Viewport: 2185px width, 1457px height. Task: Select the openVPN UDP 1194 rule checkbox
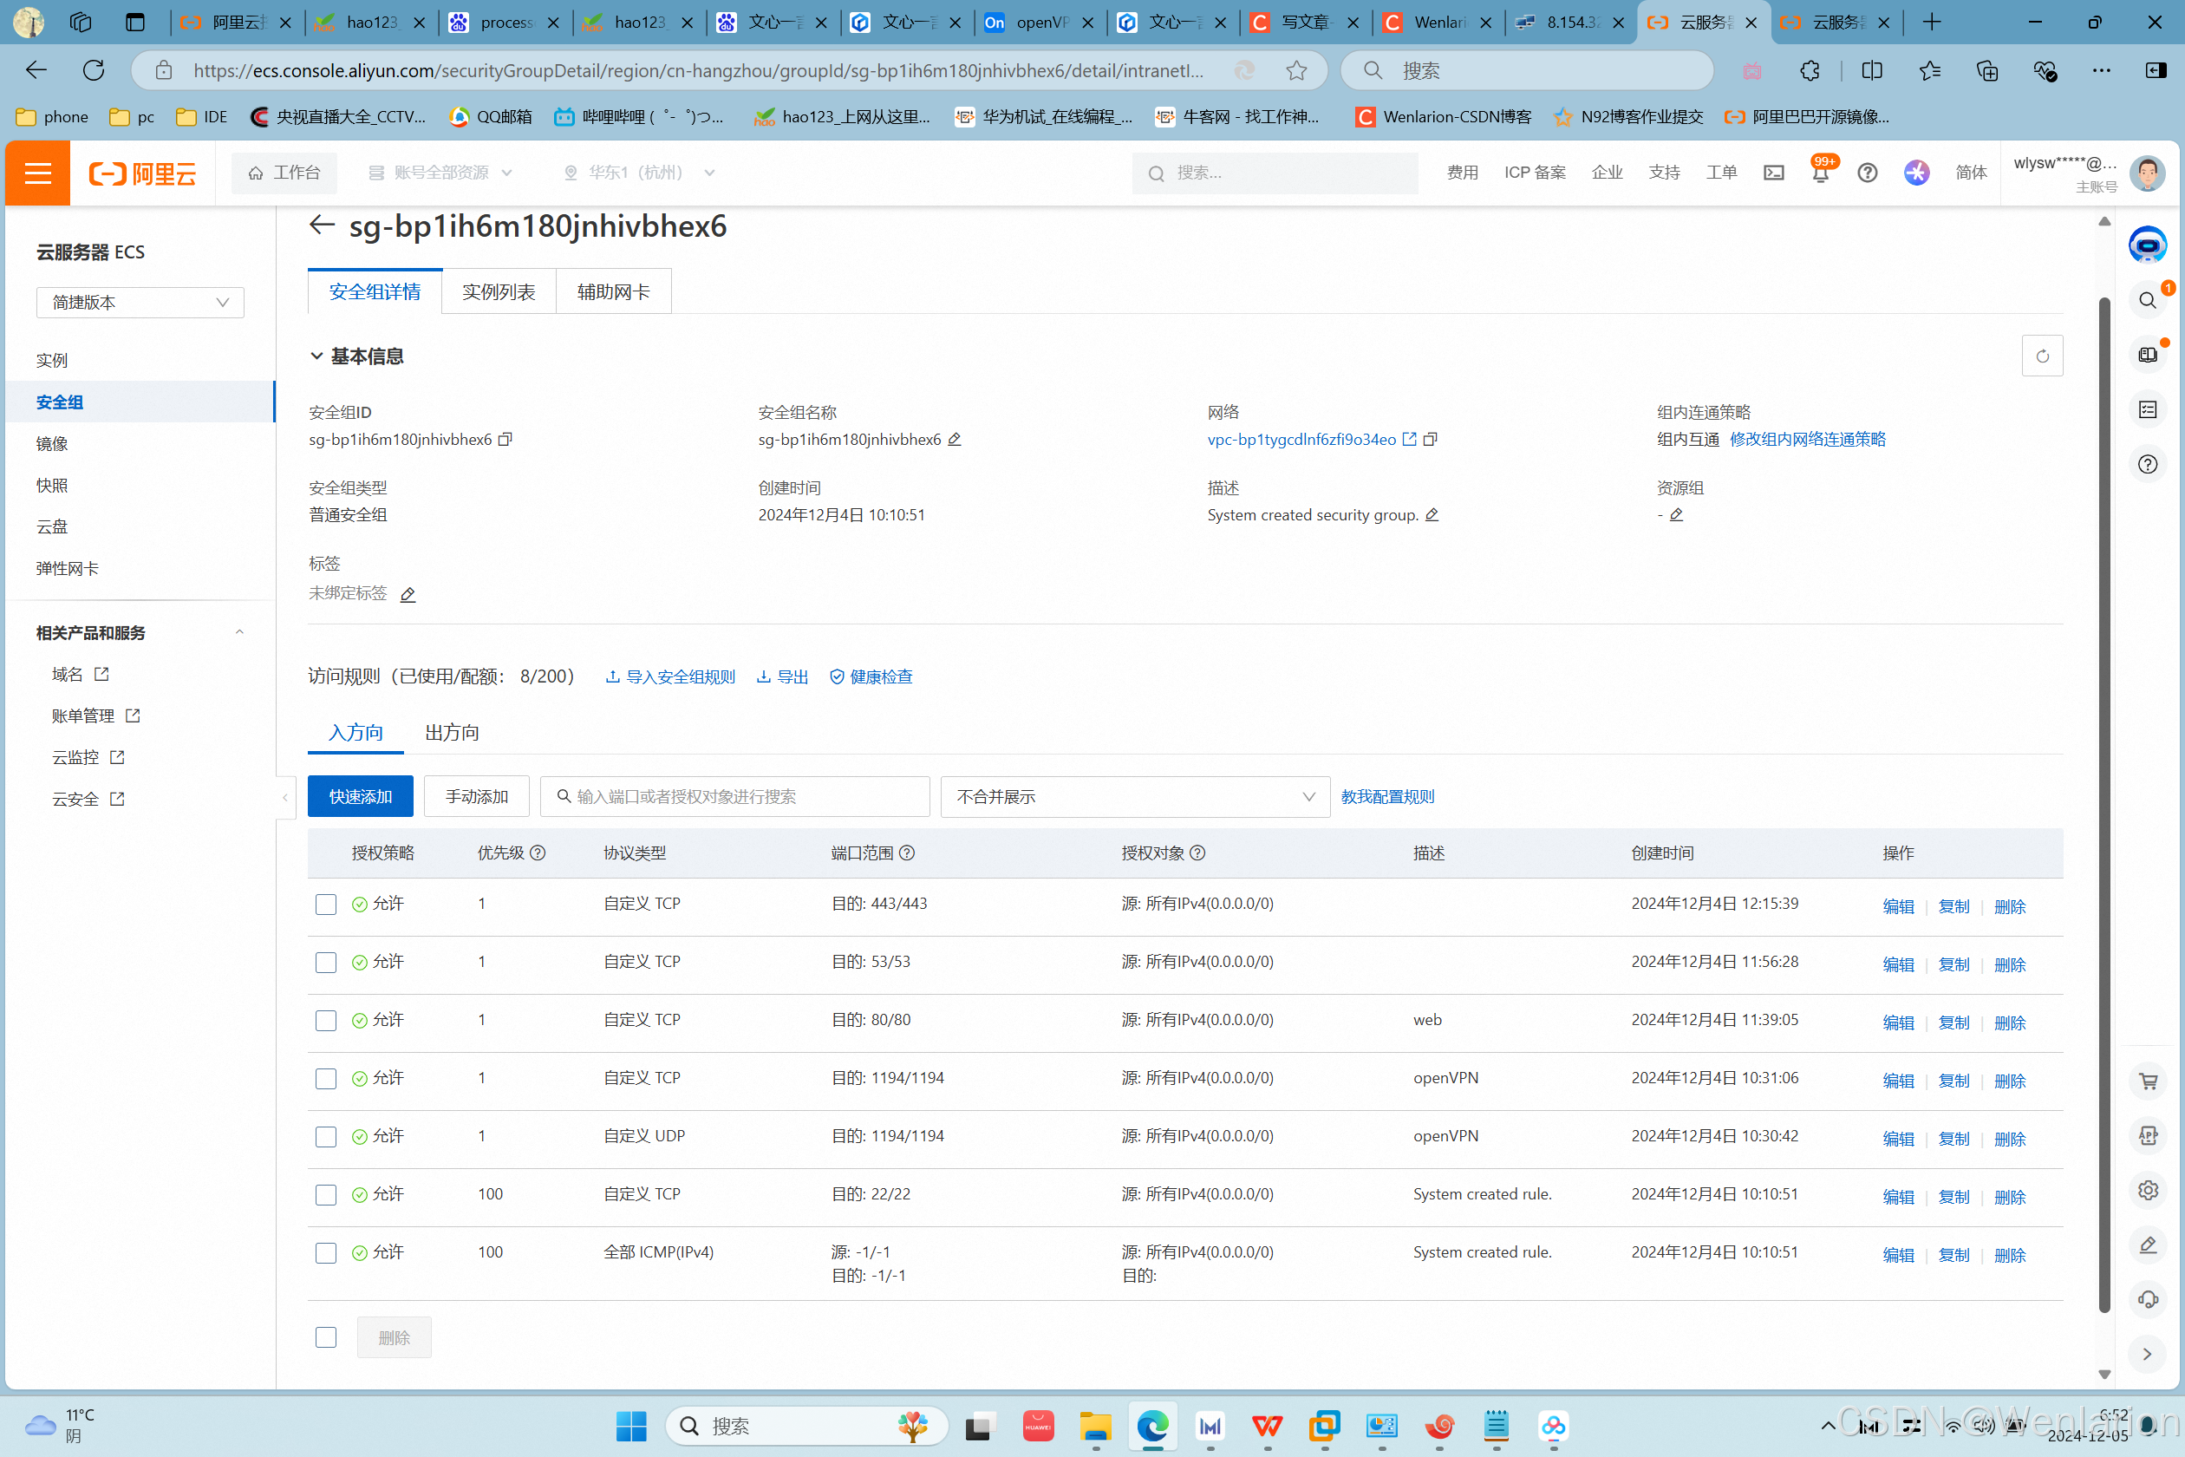[326, 1137]
